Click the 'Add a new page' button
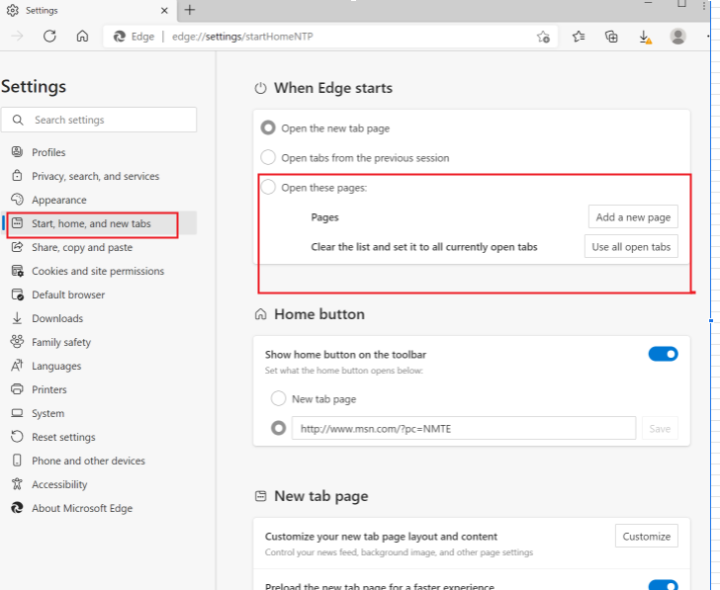720x590 pixels. coord(633,217)
